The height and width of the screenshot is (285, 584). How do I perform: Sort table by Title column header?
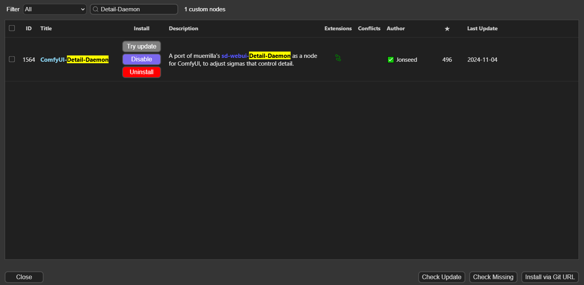pos(46,28)
